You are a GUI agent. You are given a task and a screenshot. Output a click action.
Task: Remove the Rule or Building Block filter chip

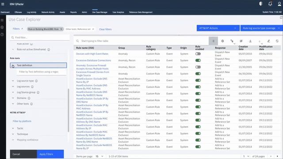click(61, 29)
